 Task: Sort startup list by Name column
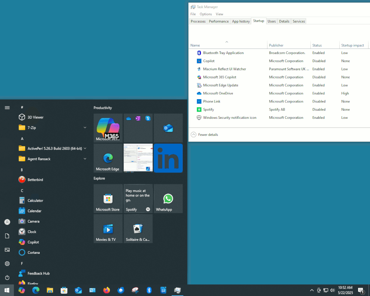tap(228, 45)
